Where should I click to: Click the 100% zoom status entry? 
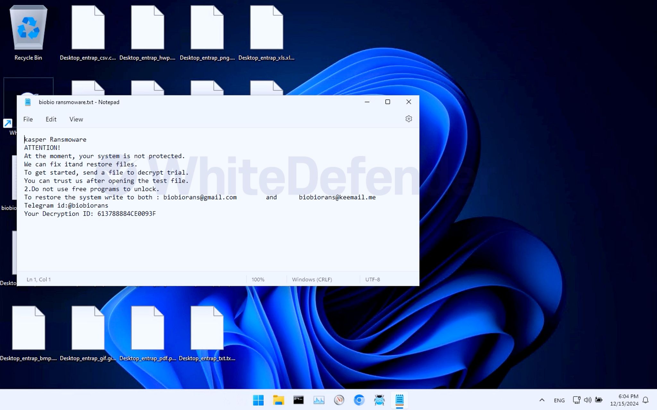click(258, 279)
